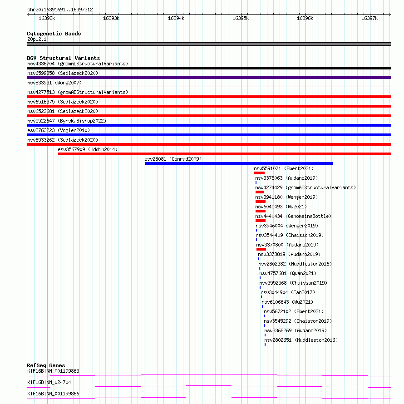This screenshot has width=404, height=404.
Task: Click nsv3941180 Wenger2019 label
Action: pyautogui.click(x=286, y=197)
